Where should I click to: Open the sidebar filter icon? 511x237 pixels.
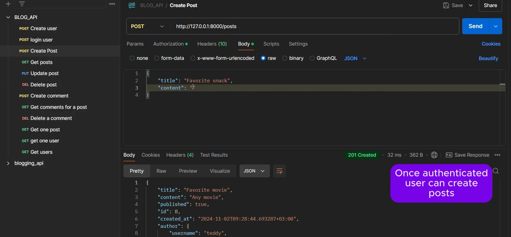(x=22, y=4)
